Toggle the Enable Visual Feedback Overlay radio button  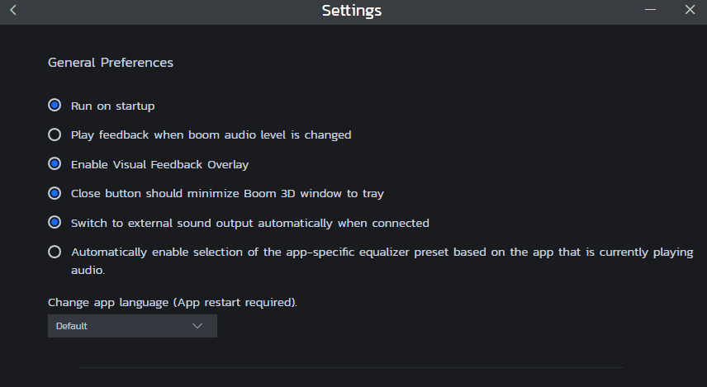click(55, 164)
